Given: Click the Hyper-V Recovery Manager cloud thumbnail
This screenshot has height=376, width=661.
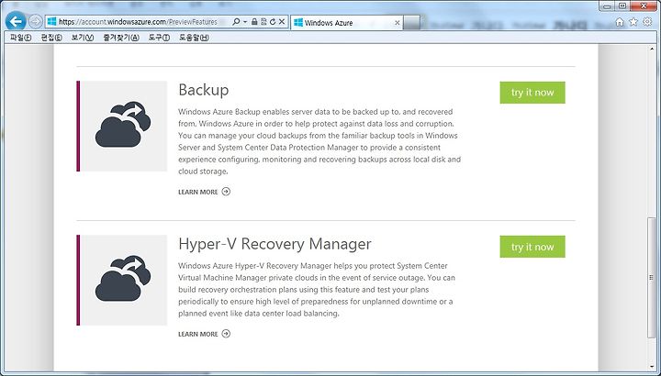Looking at the screenshot, I should 122,281.
